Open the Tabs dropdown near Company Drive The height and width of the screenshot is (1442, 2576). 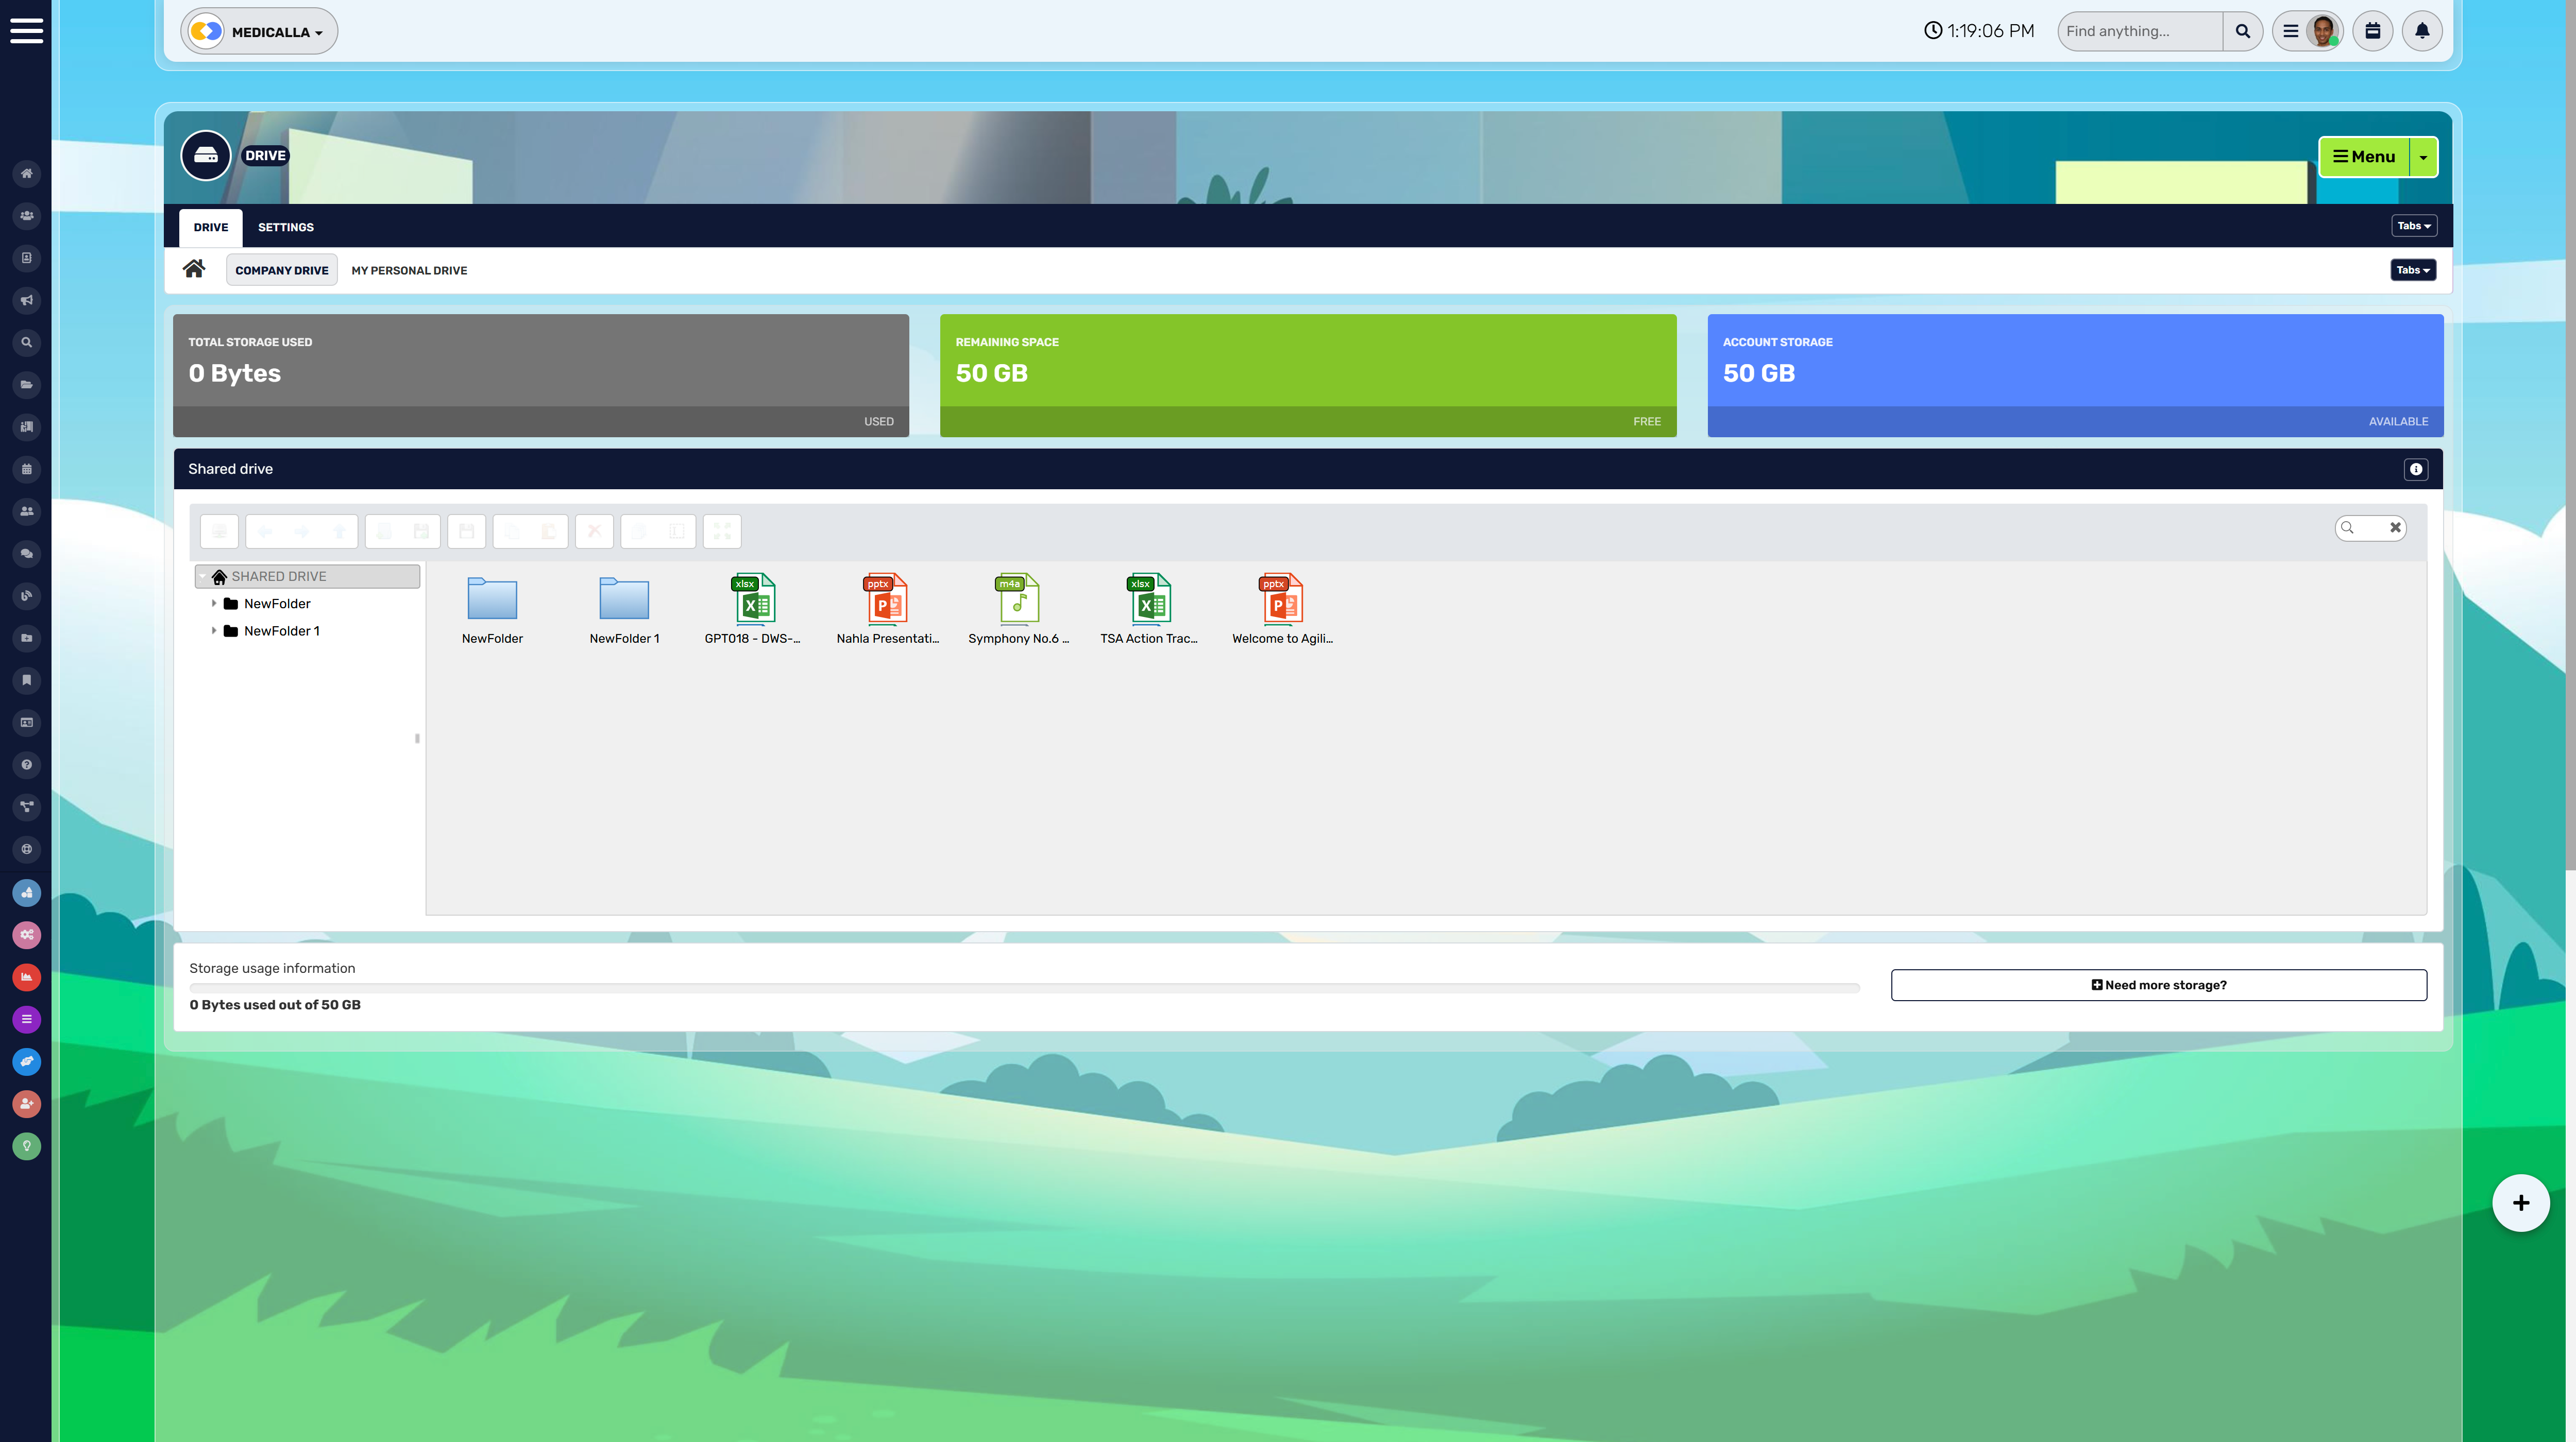[2413, 270]
